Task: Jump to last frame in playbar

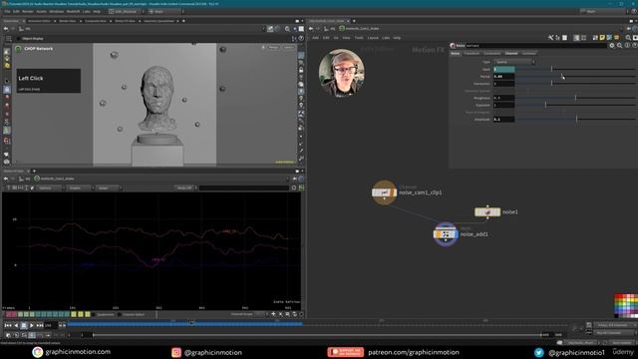Action: click(x=40, y=326)
